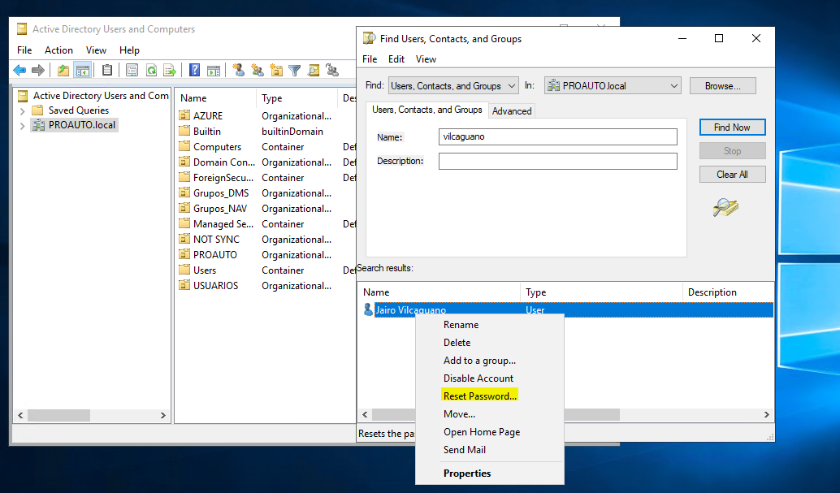Create a new organizational unit via toolbar icon
Viewport: 840px width, 493px height.
pyautogui.click(x=276, y=70)
